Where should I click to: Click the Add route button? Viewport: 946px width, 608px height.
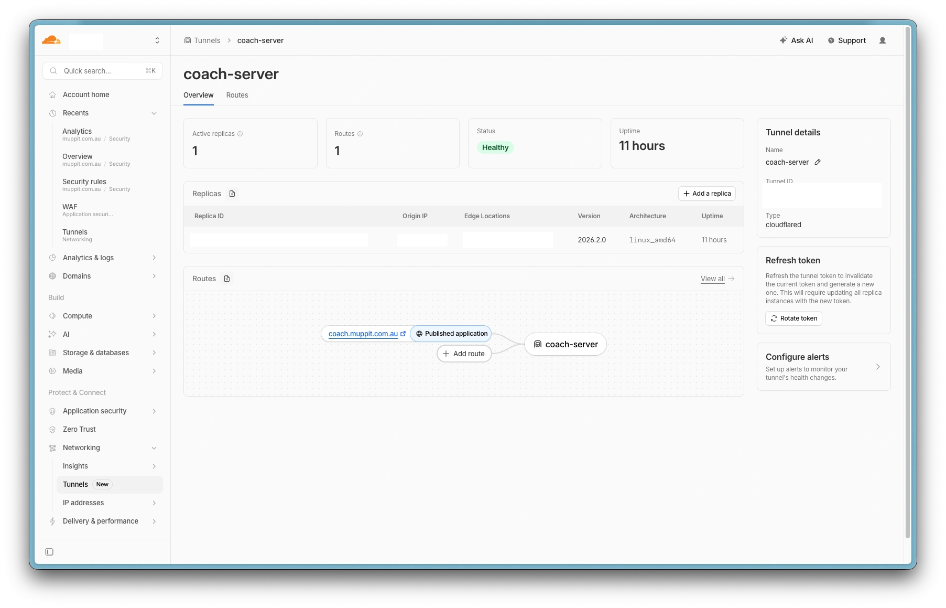[464, 354]
